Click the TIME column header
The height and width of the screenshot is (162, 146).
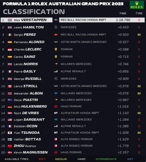pos(123,13)
